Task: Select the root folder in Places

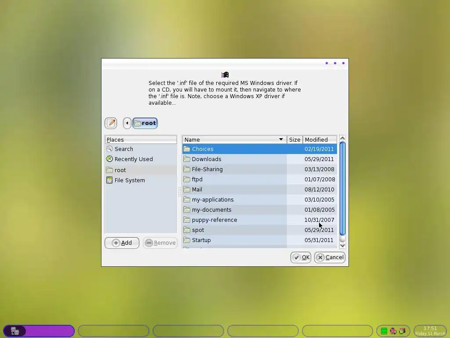Action: [141, 170]
